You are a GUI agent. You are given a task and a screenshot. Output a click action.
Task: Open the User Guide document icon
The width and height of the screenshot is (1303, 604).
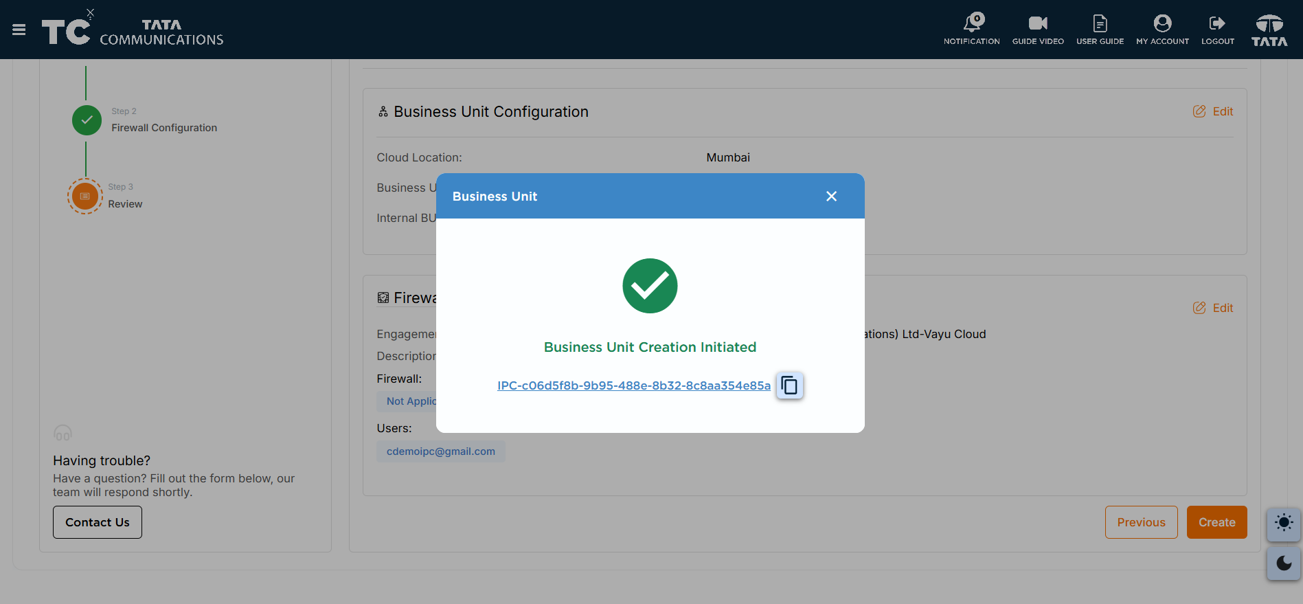[1100, 29]
